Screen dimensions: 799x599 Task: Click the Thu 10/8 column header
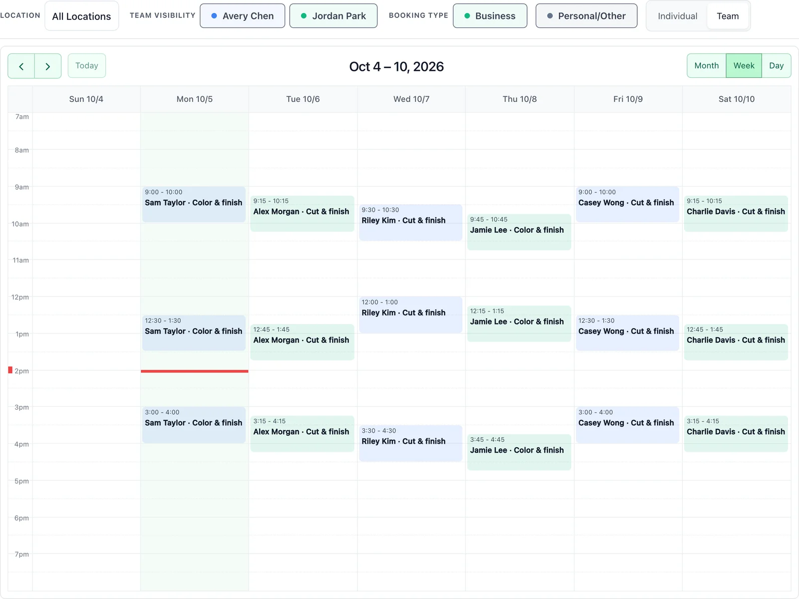[520, 99]
